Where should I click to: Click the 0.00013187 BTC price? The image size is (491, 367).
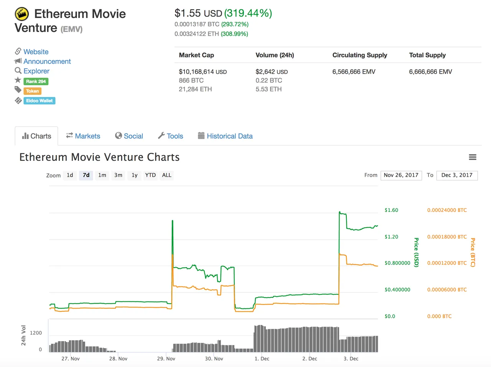coord(197,24)
